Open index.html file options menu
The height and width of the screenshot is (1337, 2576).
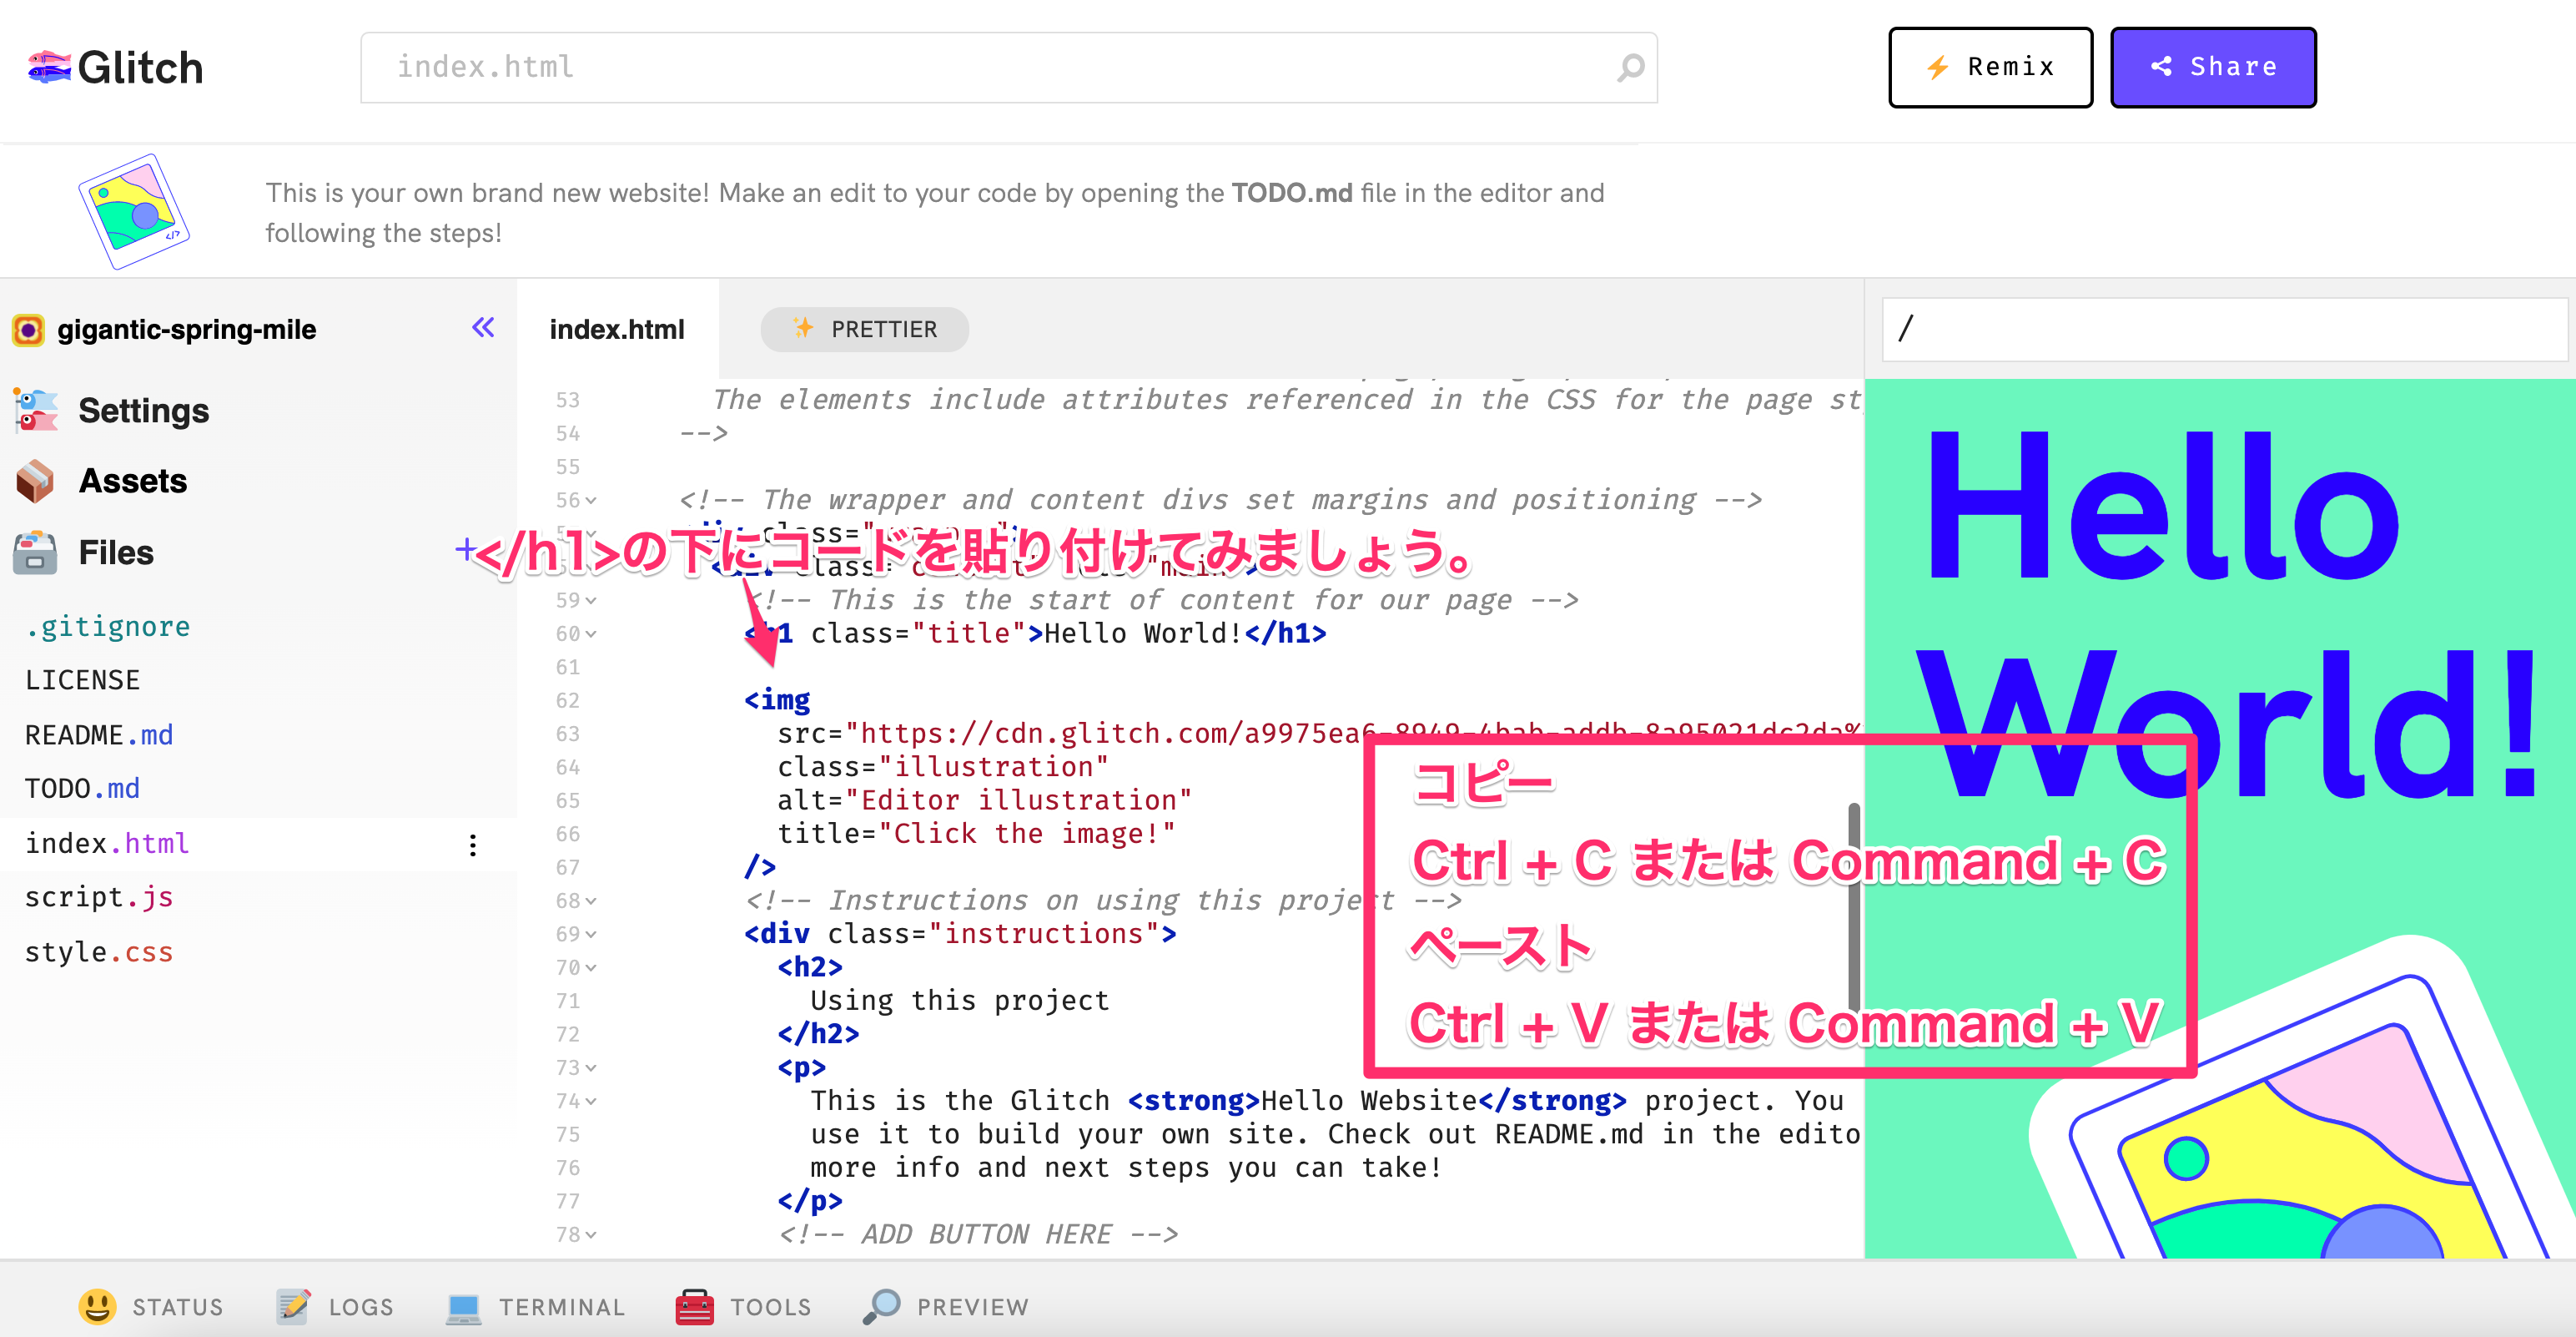pos(473,845)
